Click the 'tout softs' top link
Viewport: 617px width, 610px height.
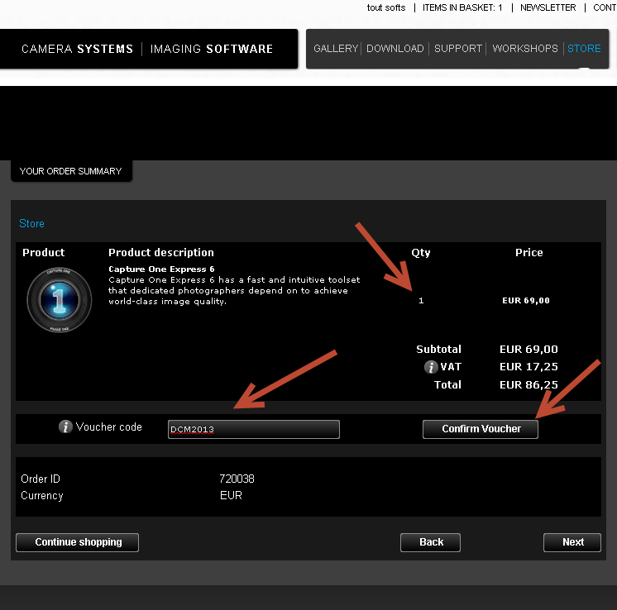[x=386, y=7]
